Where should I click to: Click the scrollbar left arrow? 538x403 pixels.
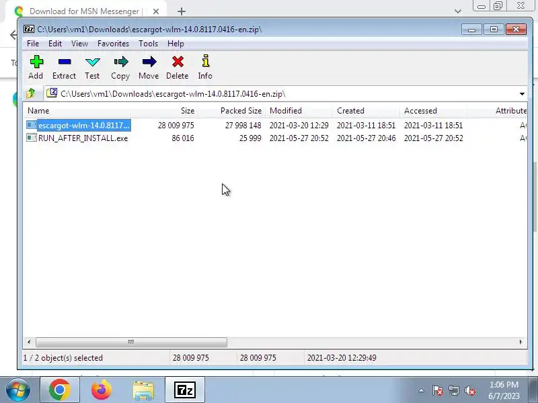point(29,342)
